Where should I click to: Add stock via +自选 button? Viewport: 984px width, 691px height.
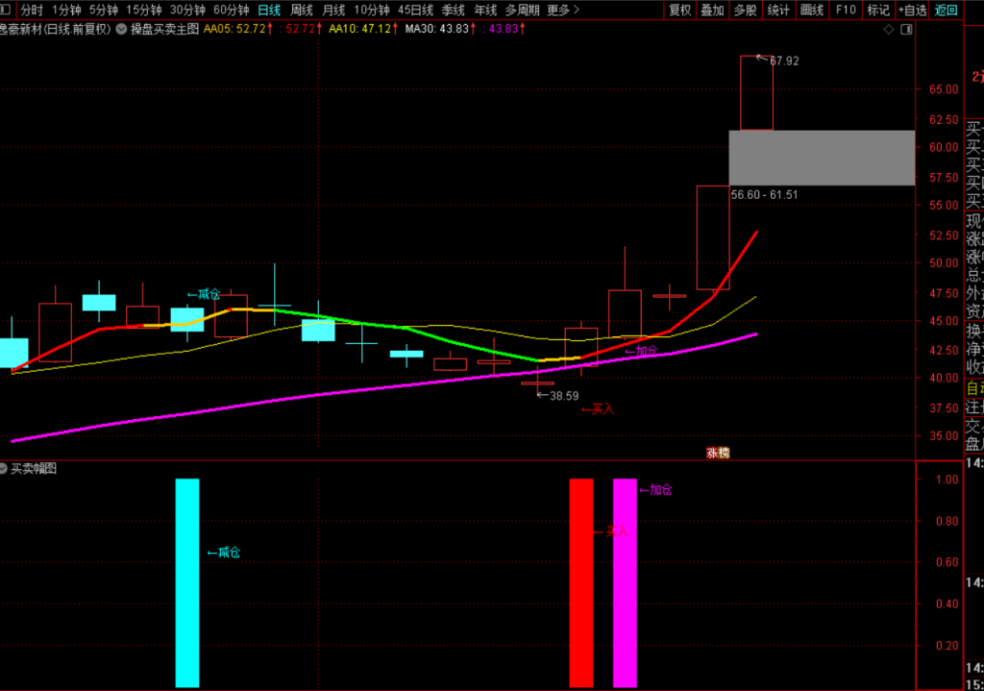click(912, 10)
